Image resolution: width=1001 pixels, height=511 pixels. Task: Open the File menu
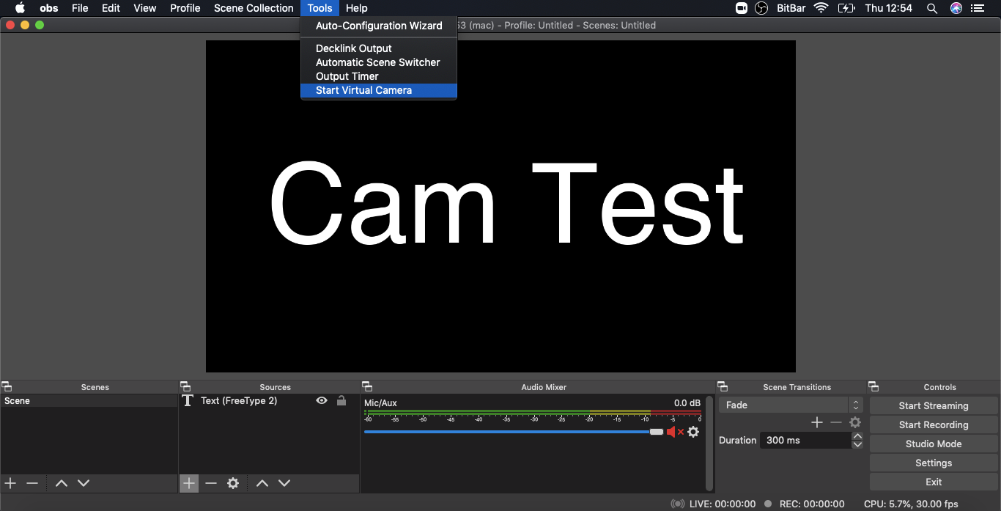(80, 8)
